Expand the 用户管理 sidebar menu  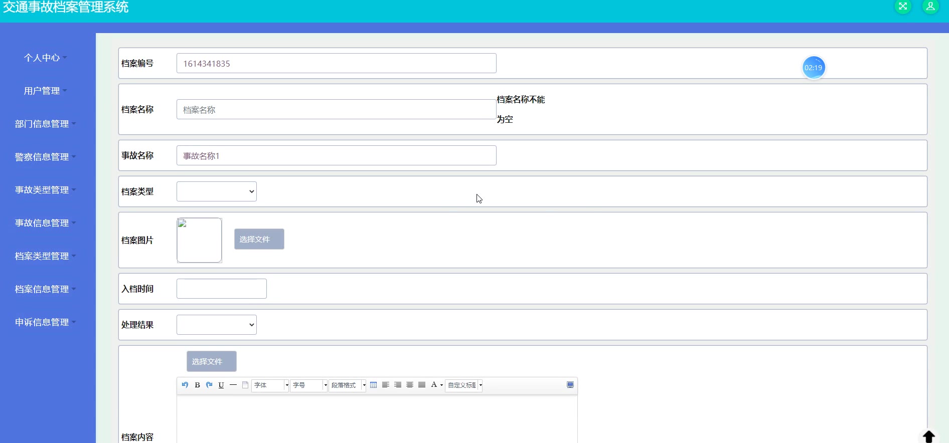(x=45, y=91)
